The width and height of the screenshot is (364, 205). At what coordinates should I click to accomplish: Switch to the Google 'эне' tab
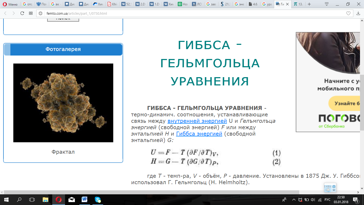click(x=240, y=4)
